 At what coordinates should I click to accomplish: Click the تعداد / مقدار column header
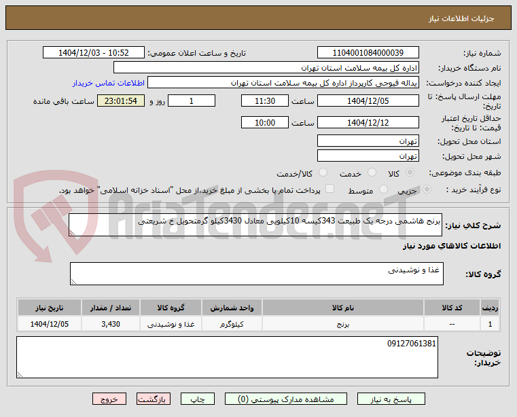[x=111, y=308]
